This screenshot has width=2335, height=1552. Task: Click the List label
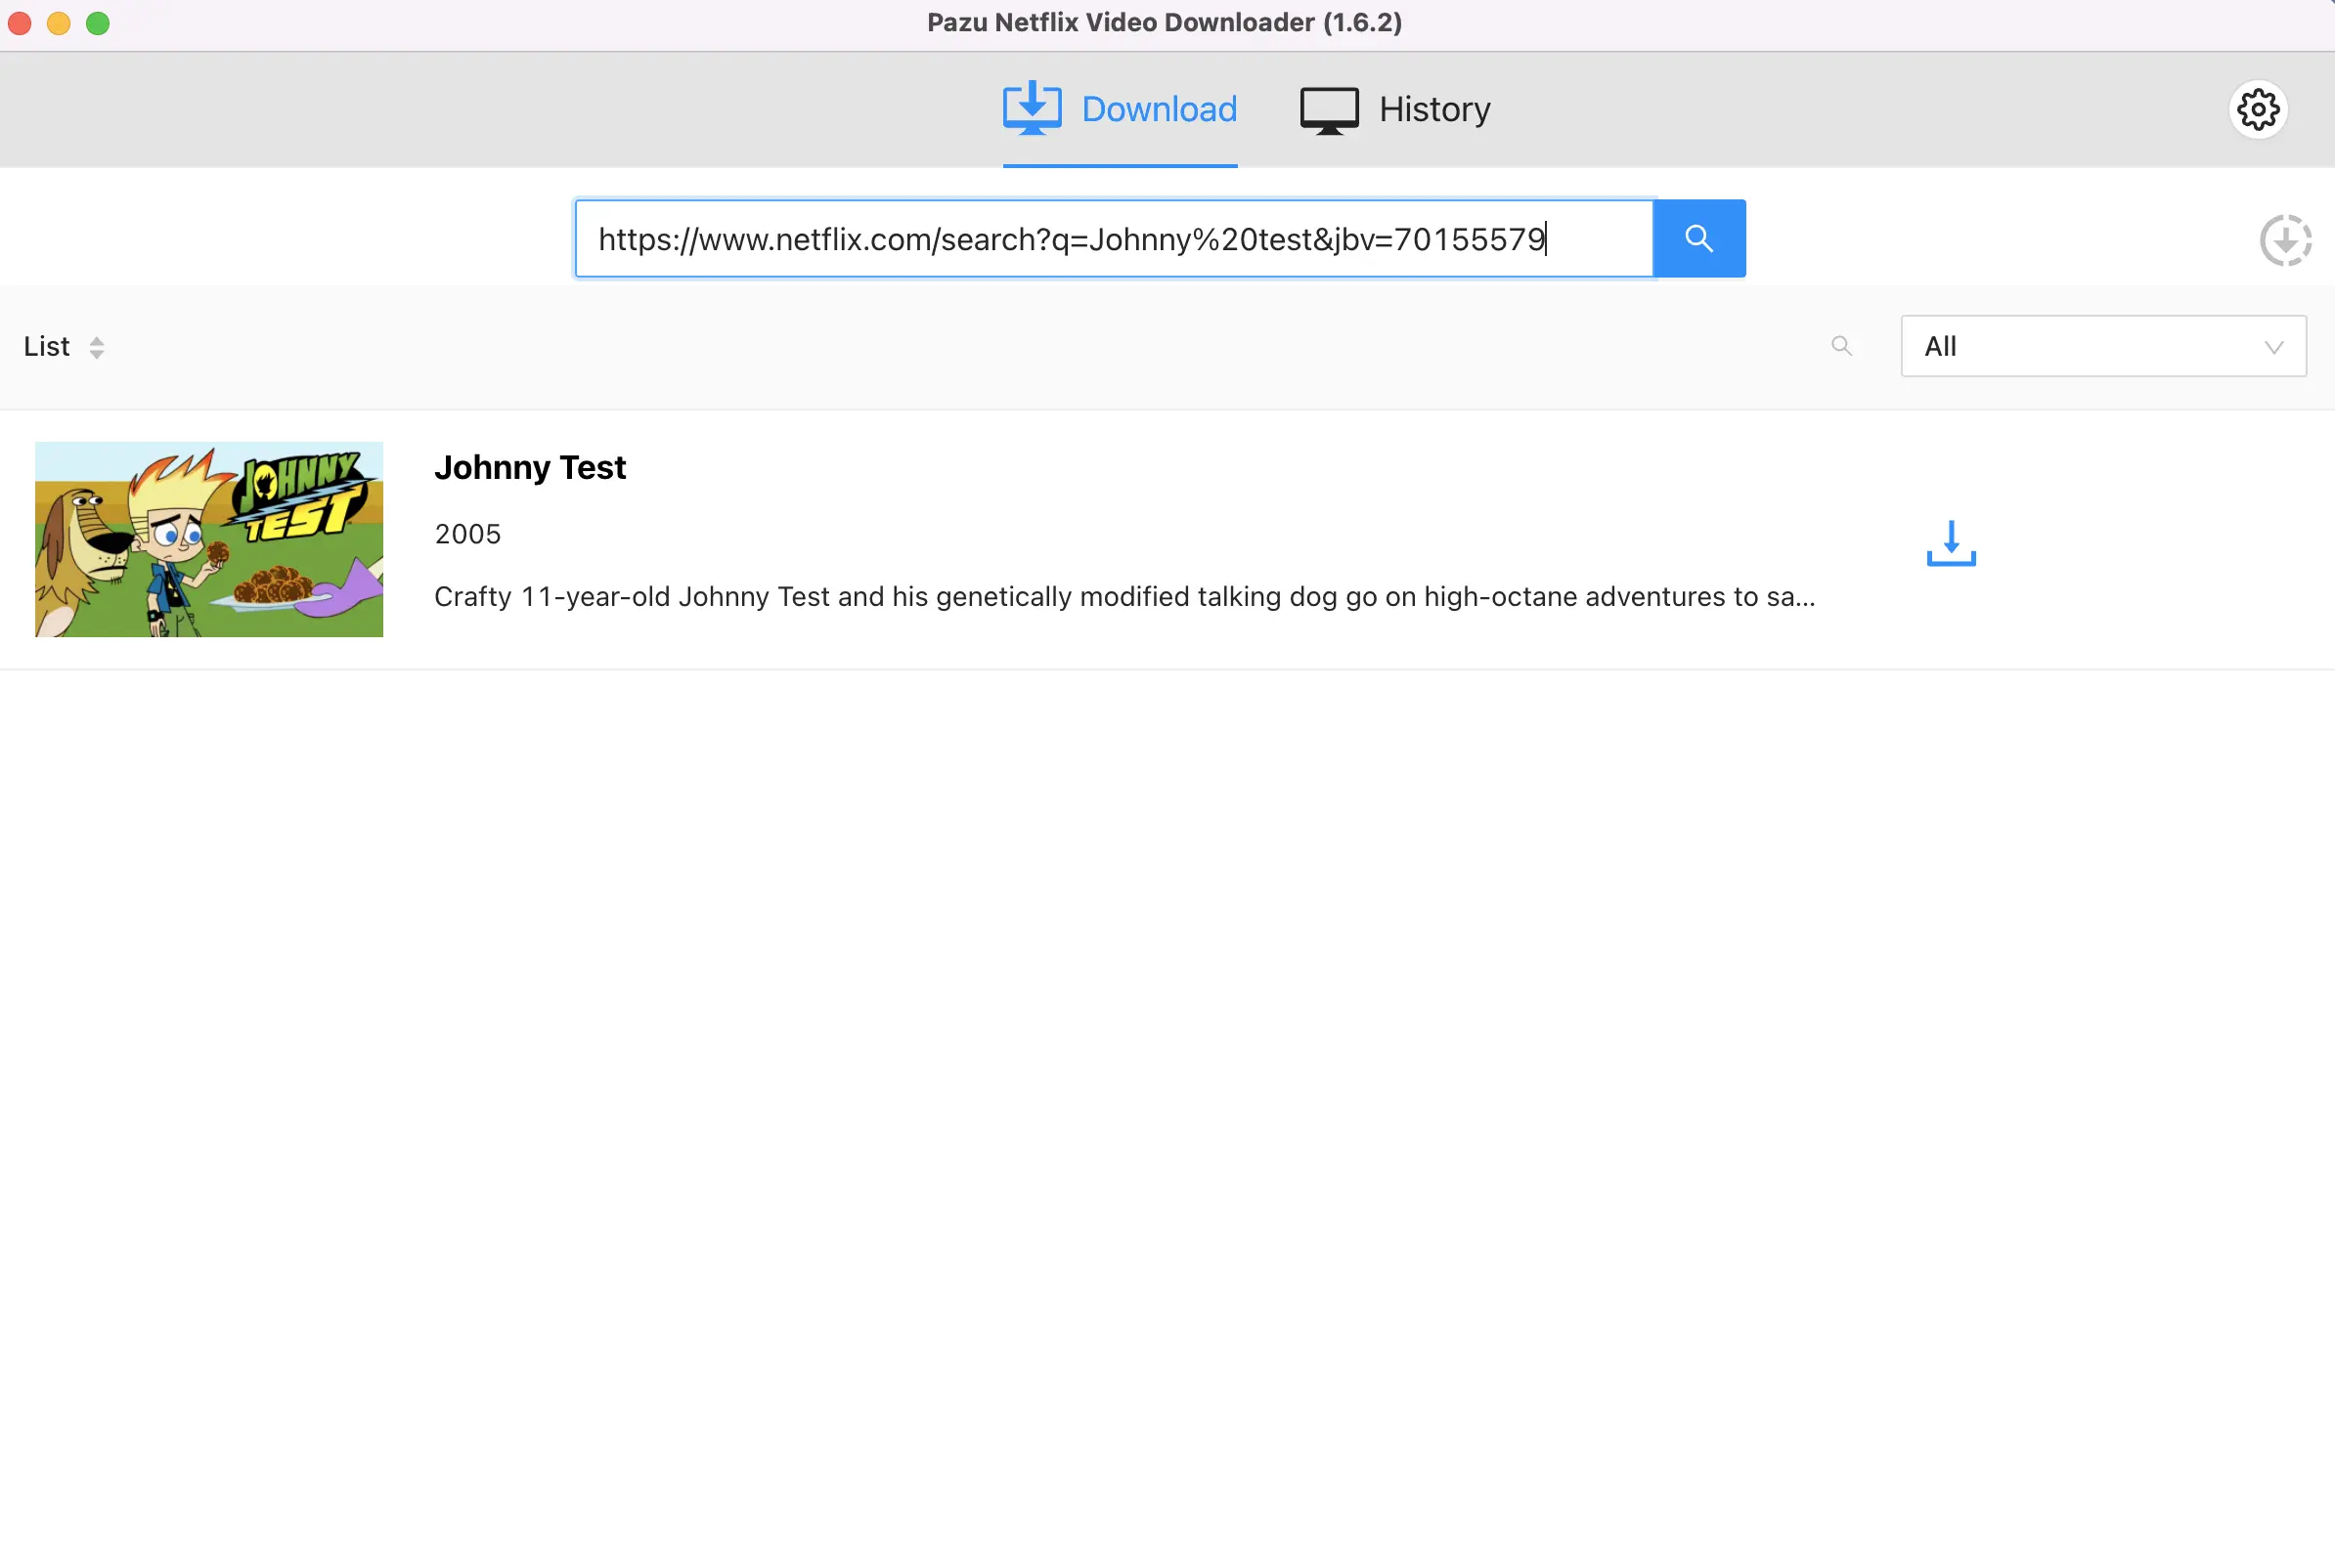(47, 346)
